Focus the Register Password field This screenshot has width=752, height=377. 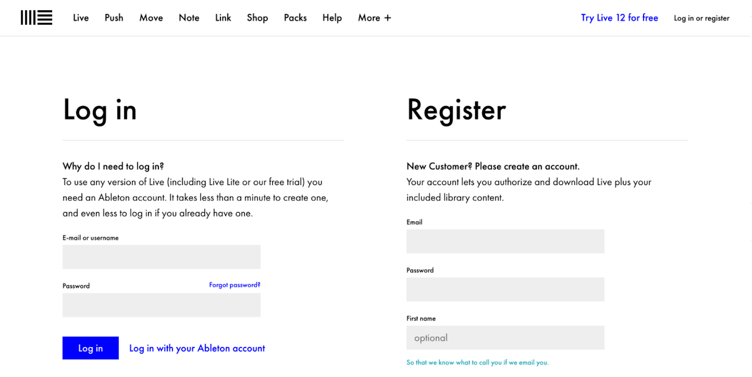point(505,289)
